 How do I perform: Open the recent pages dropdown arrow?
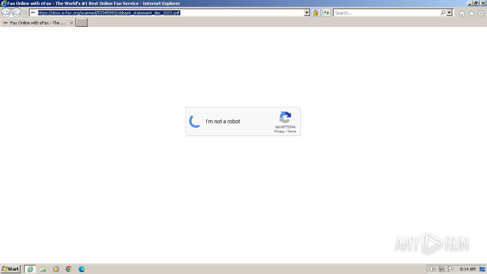[x=25, y=13]
